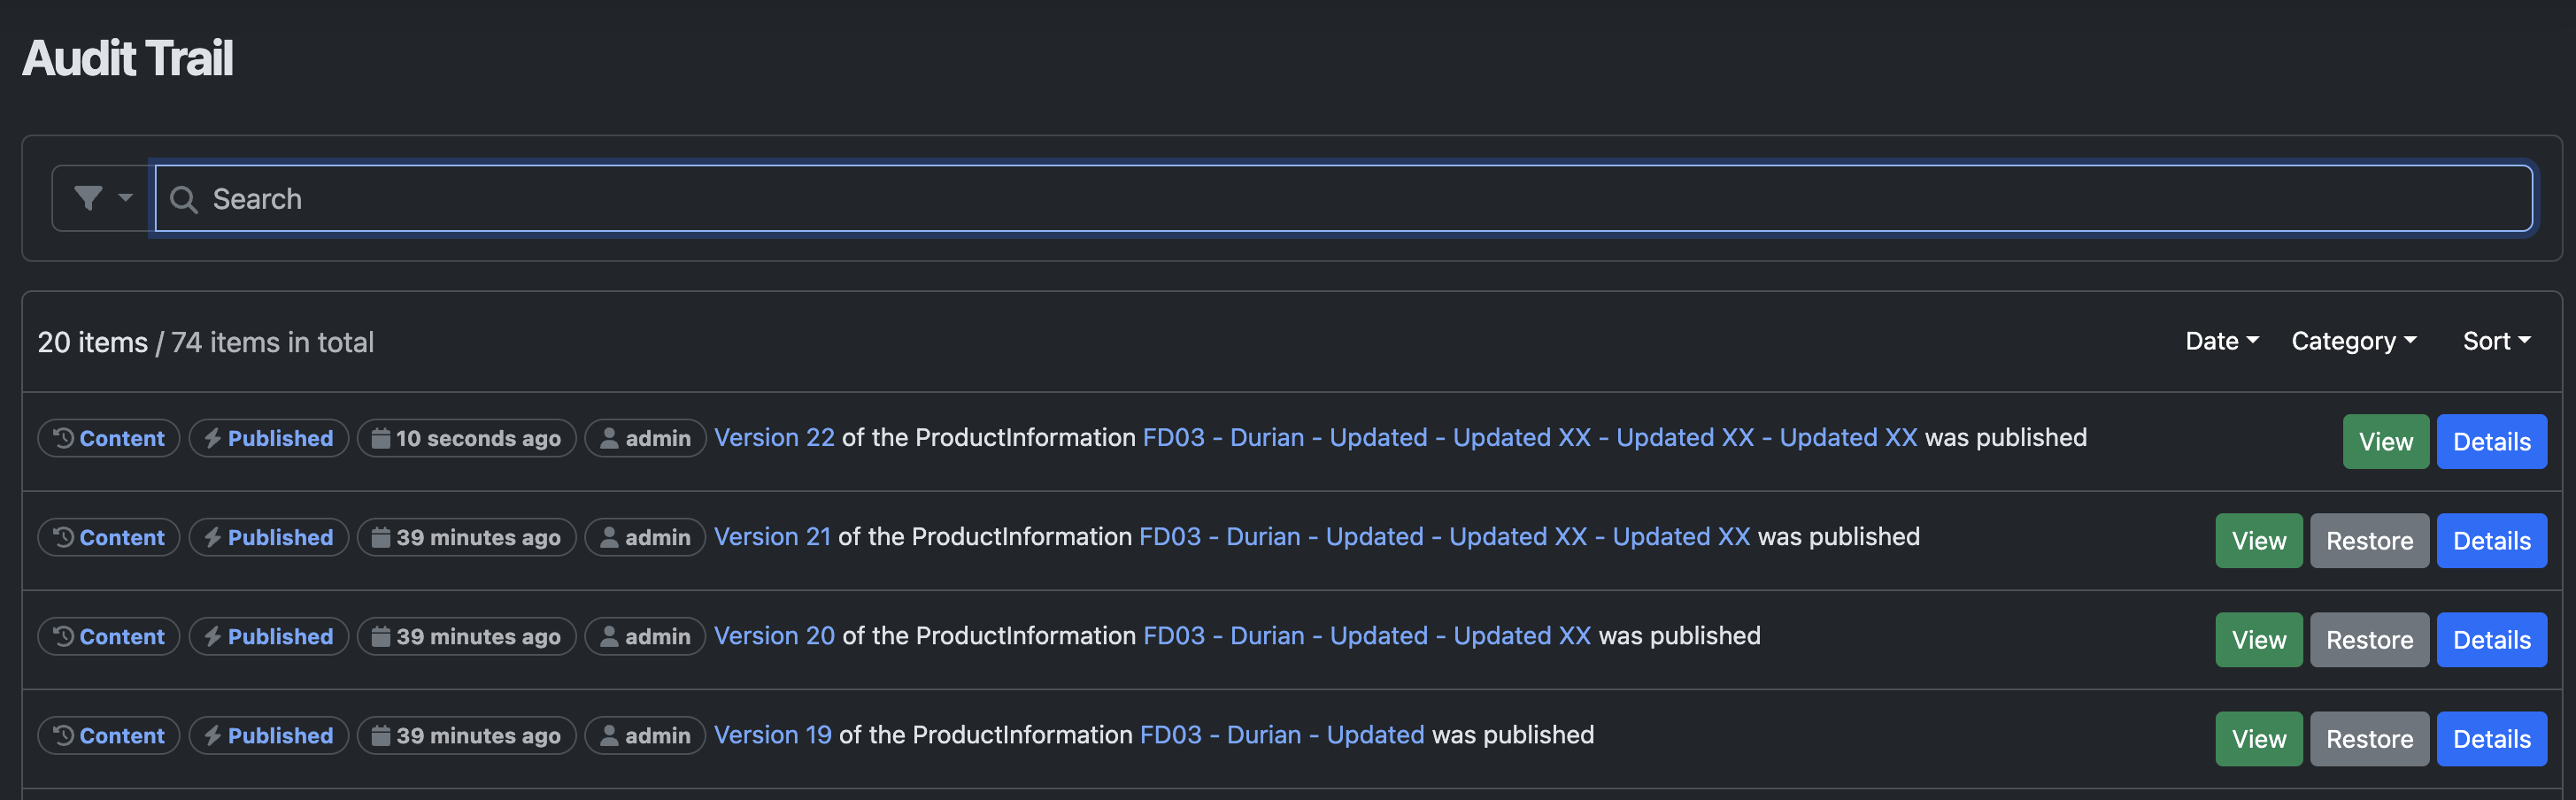Click the Published badge on Version 20 row
Image resolution: width=2576 pixels, height=800 pixels.
click(x=269, y=636)
